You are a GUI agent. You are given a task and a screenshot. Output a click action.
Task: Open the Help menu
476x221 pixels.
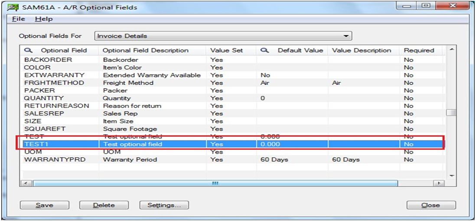point(43,19)
